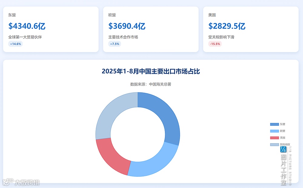Click the 欧盟 card title

112,15
